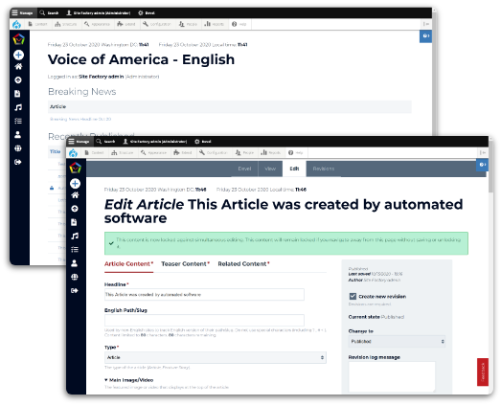Click the globe icon in Edit Article sidebar
The height and width of the screenshot is (406, 501).
click(75, 277)
